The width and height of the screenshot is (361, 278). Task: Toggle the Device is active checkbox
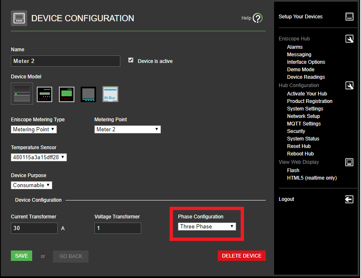(131, 60)
